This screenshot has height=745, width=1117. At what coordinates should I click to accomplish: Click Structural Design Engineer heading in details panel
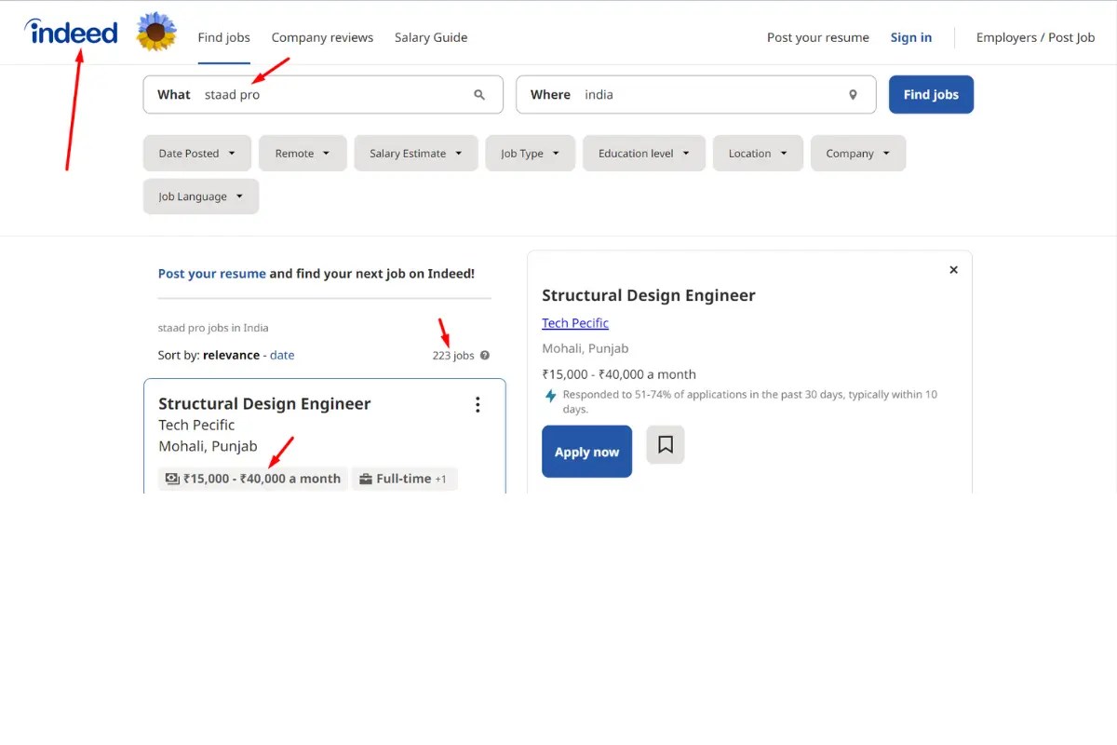click(x=649, y=295)
